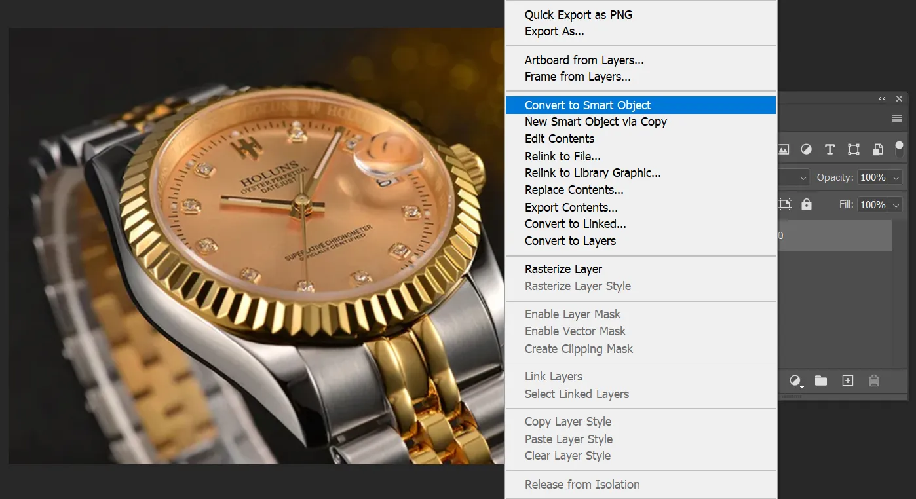Image resolution: width=916 pixels, height=499 pixels.
Task: Open the Layers panel hamburger menu
Action: click(897, 119)
